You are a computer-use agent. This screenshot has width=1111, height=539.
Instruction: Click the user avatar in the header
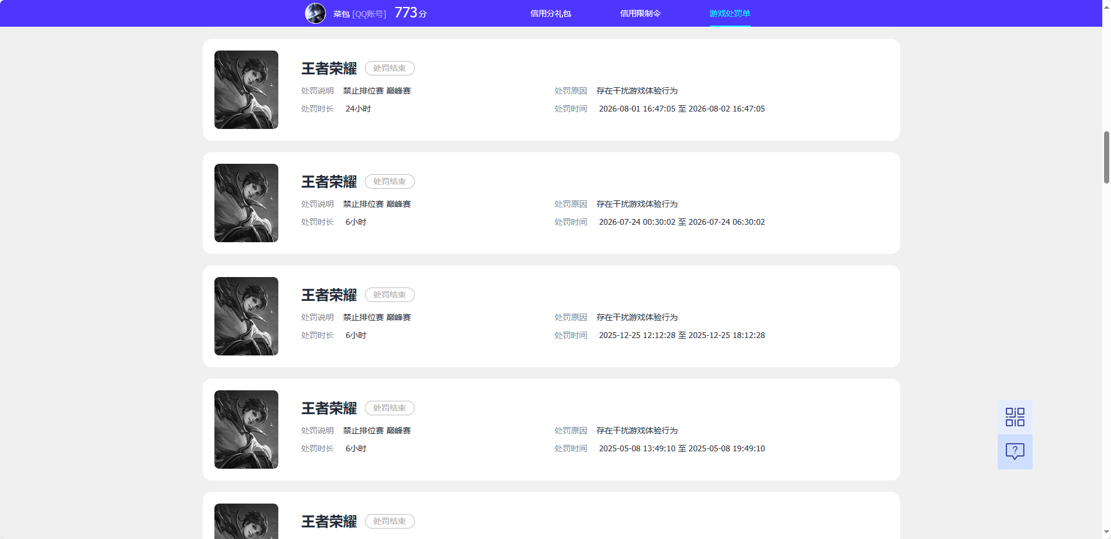(316, 13)
